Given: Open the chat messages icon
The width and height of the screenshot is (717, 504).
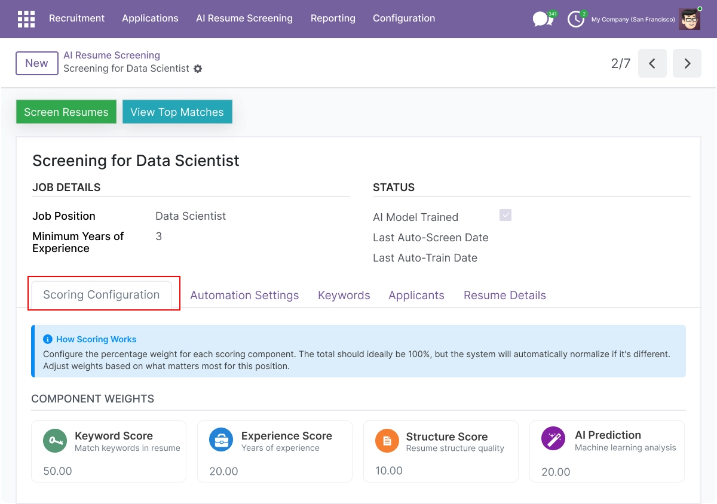Looking at the screenshot, I should [x=543, y=19].
